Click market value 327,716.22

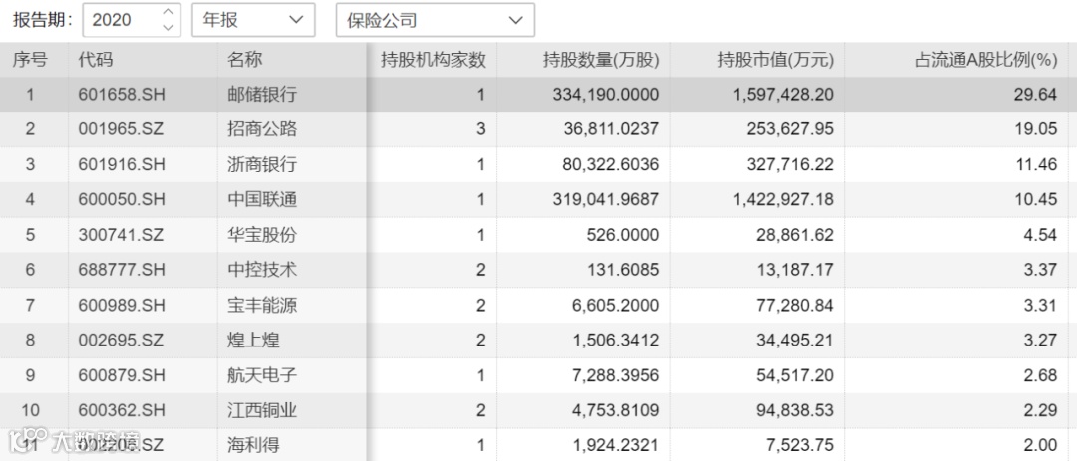[790, 164]
